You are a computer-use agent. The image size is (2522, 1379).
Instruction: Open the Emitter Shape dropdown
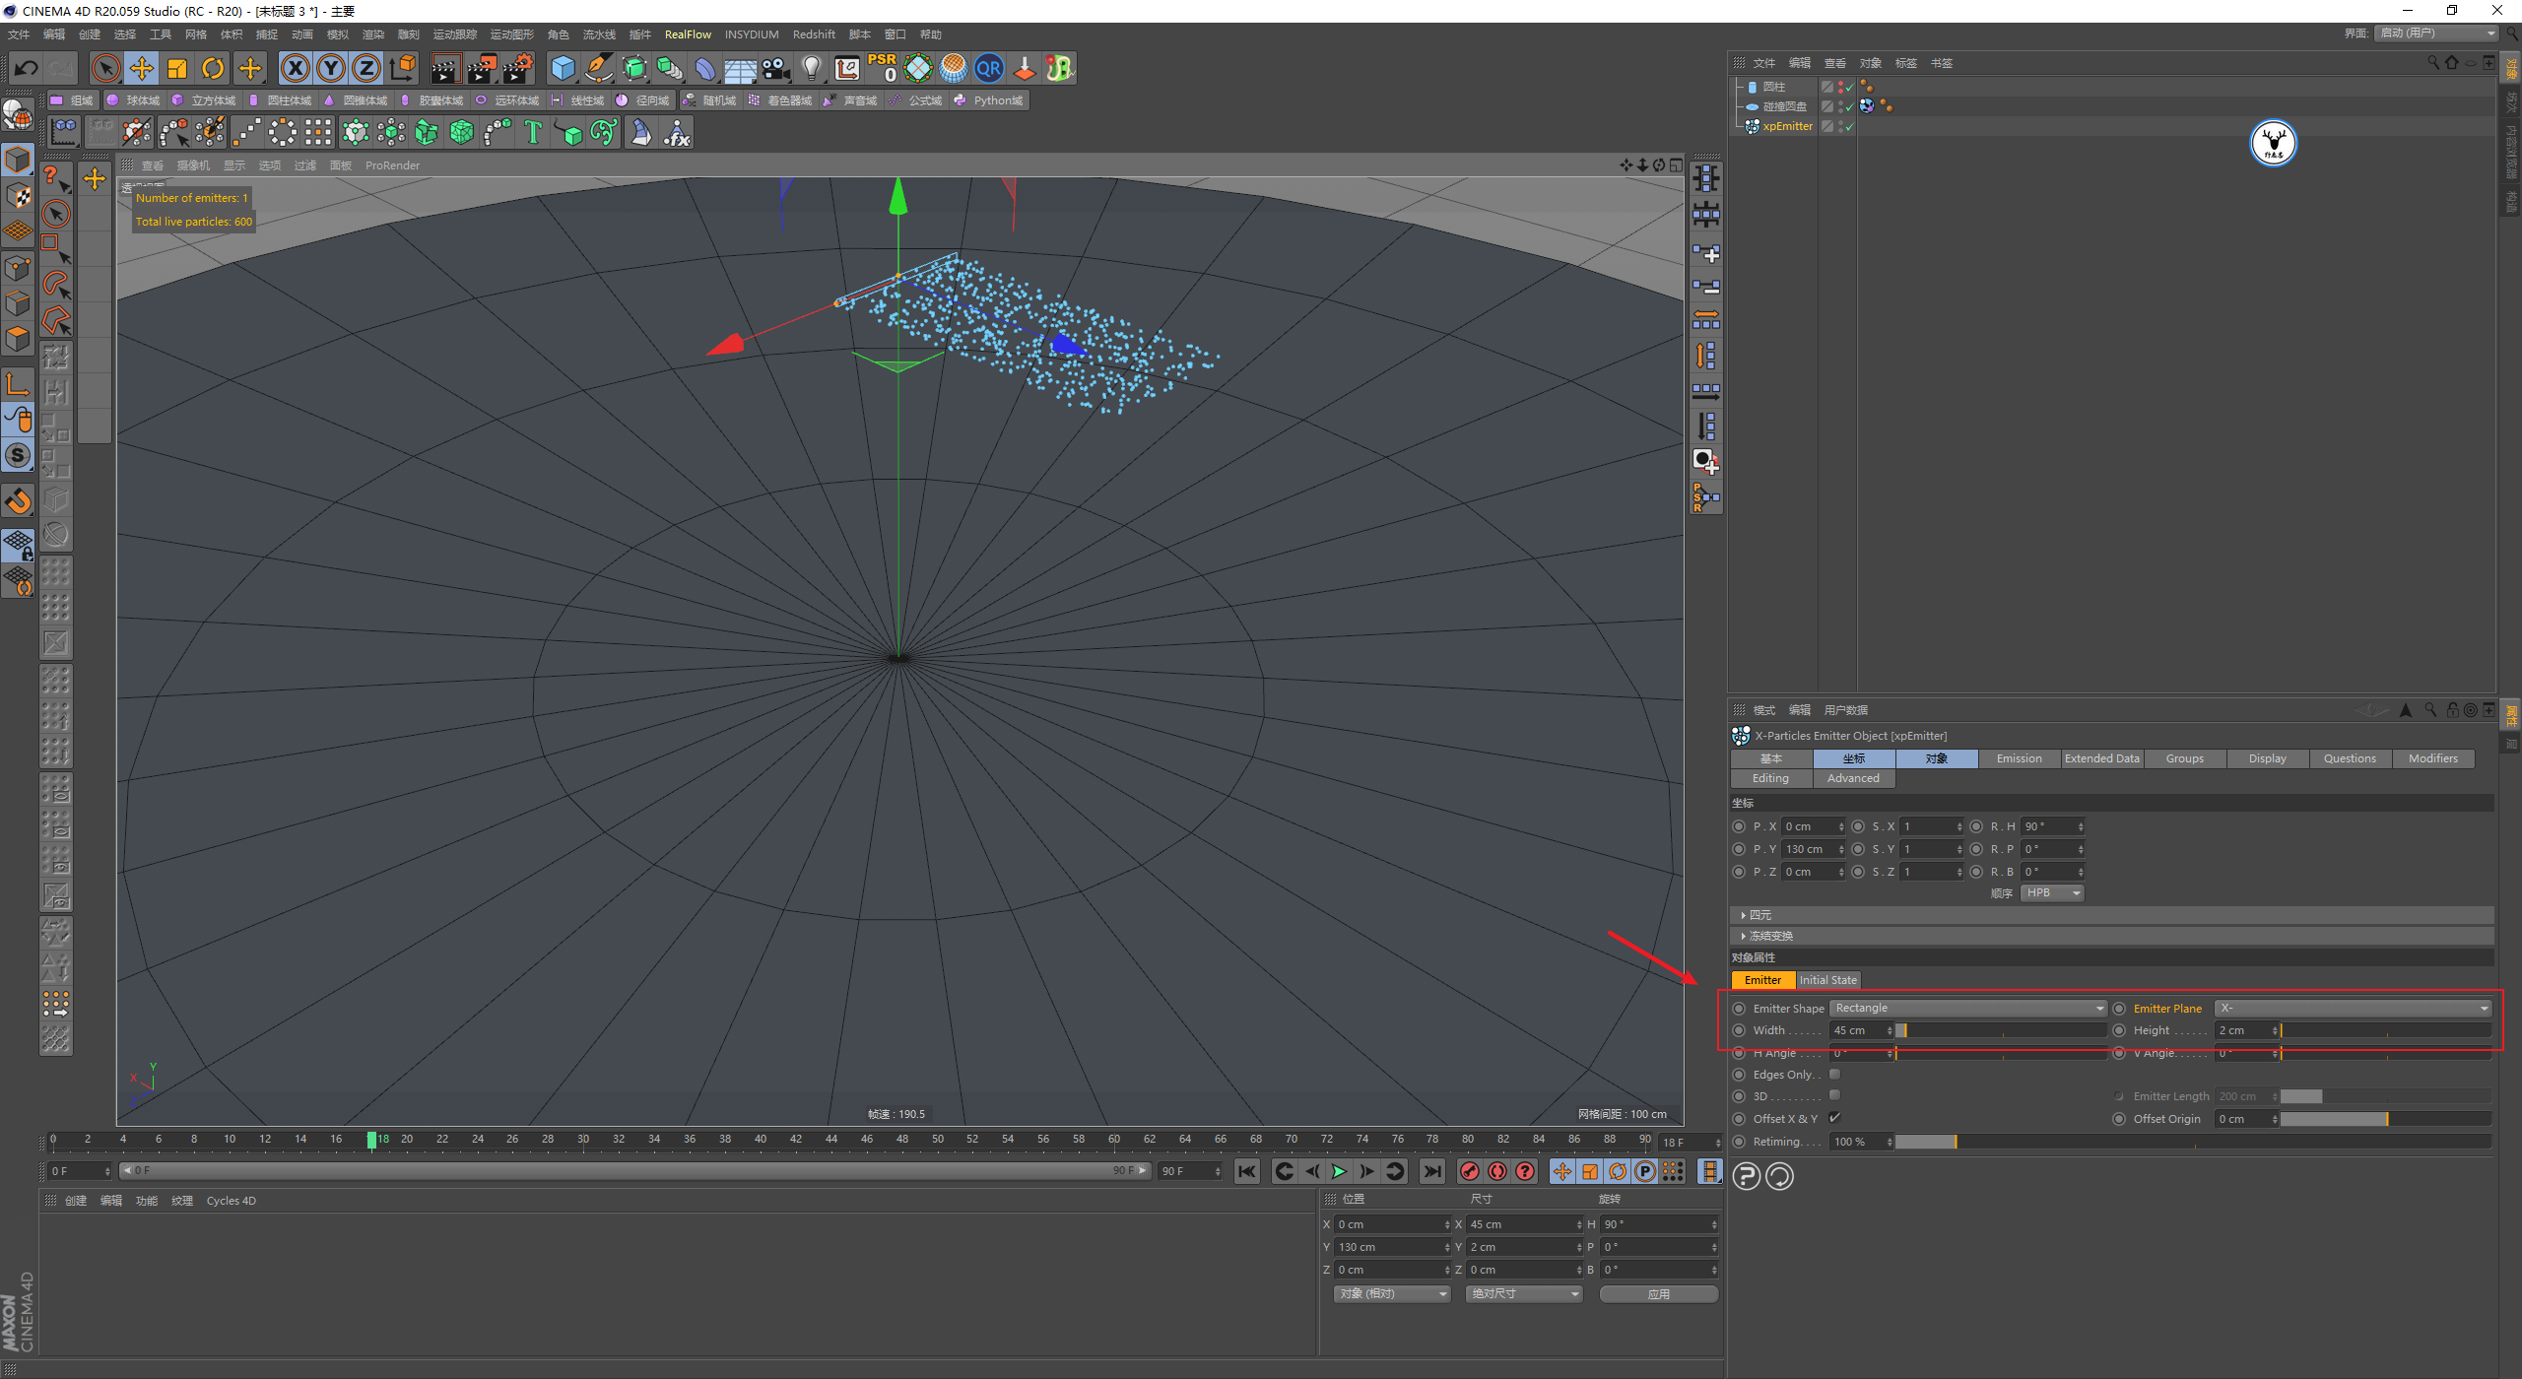click(1967, 1008)
